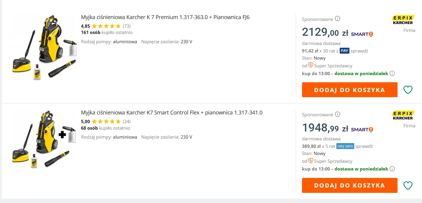Screen dimensions: 422x203
Task: Click Smart! badge by 1948,99 zł price
Action: 362,130
